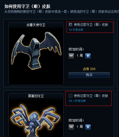Select the 黑寡妇守卫 spider ward image
Screen dimensions: 119x137
pos(36,121)
